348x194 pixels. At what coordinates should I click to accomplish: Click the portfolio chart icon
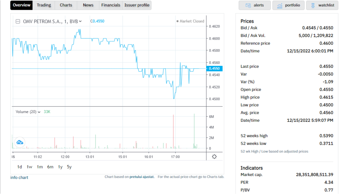coord(280,5)
